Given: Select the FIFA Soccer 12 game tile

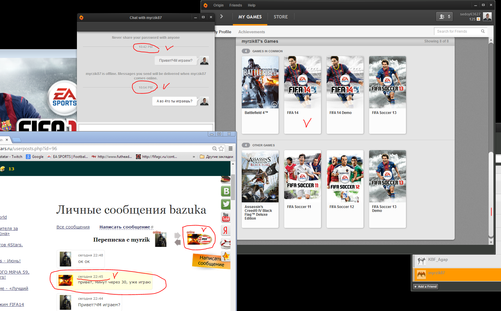Looking at the screenshot, I should tap(345, 189).
